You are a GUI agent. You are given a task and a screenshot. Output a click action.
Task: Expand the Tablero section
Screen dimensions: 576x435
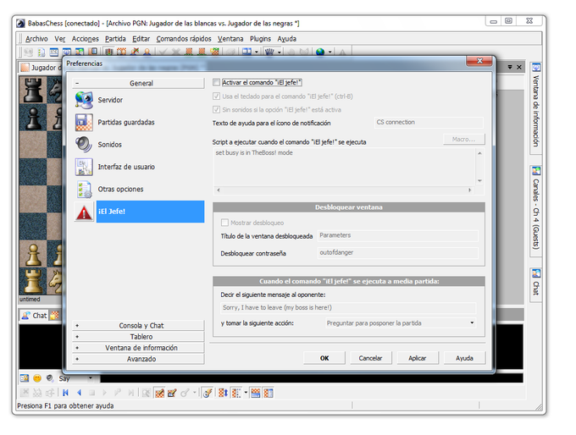[138, 337]
